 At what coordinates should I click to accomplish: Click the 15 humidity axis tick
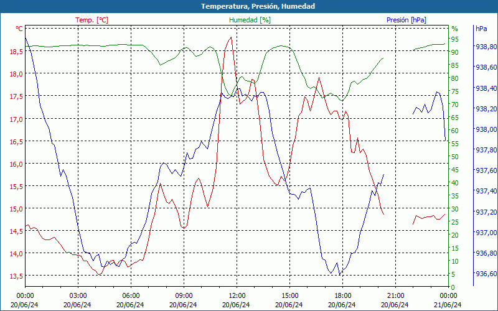tap(455, 248)
